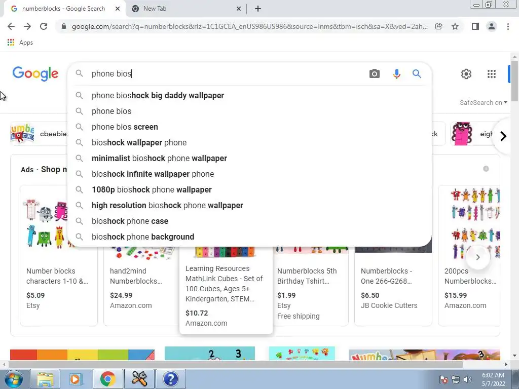Choose suggestion phone bios screen

click(x=249, y=127)
